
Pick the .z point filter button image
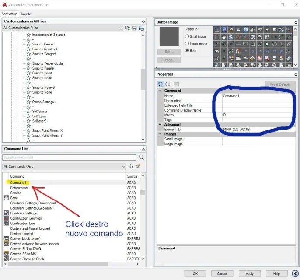[x=260, y=51]
